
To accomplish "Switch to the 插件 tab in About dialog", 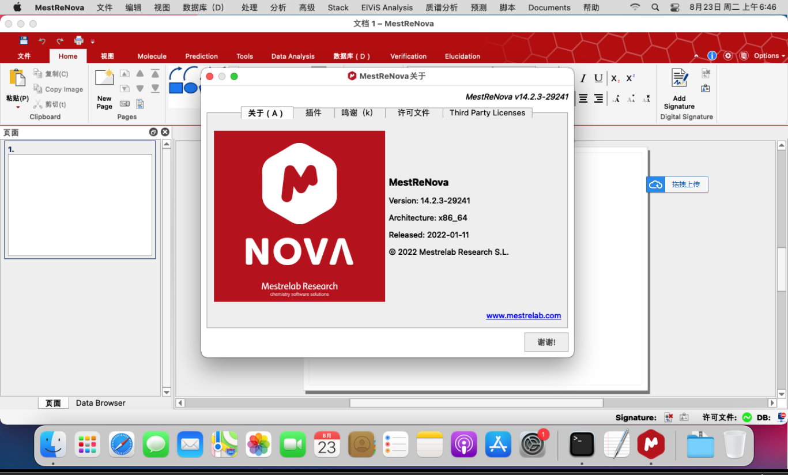I will pyautogui.click(x=314, y=113).
